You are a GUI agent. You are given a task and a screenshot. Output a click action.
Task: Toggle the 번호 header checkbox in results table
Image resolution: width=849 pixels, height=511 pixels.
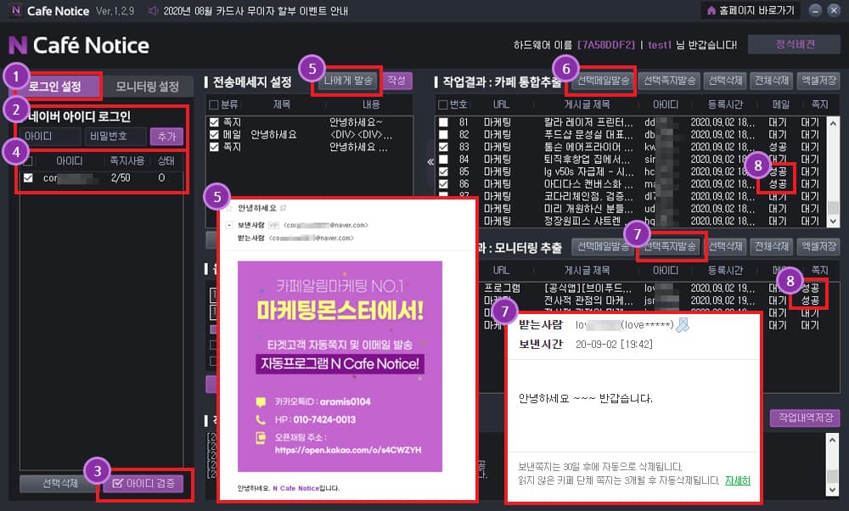tap(443, 104)
